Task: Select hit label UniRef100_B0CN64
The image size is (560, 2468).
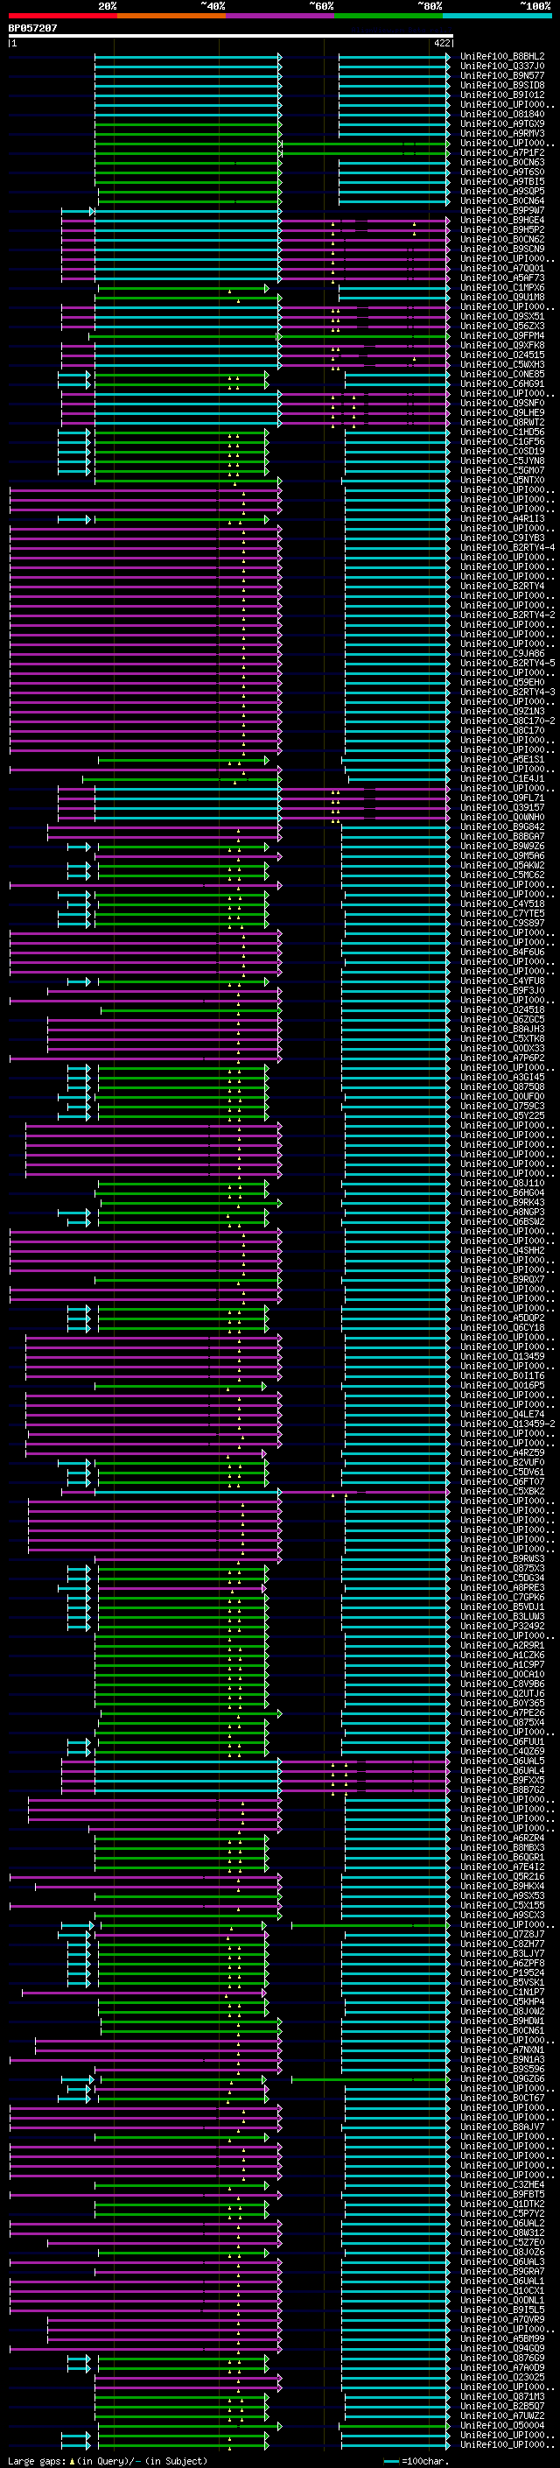Action: point(502,201)
